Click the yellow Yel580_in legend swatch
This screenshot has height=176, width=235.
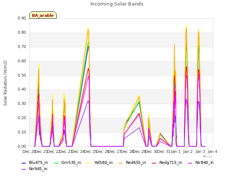coord(89,163)
